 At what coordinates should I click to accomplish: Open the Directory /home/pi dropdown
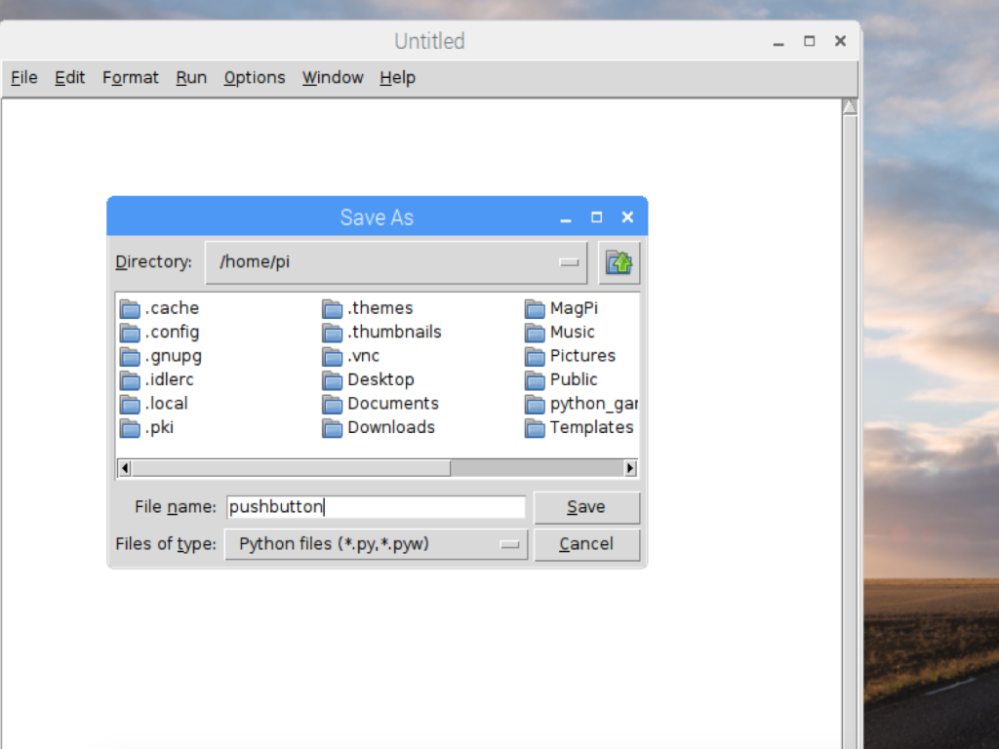point(396,262)
